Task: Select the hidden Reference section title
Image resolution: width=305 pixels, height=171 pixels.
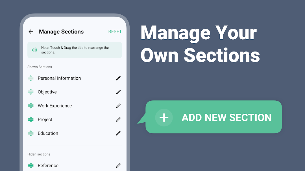Action: (x=48, y=165)
